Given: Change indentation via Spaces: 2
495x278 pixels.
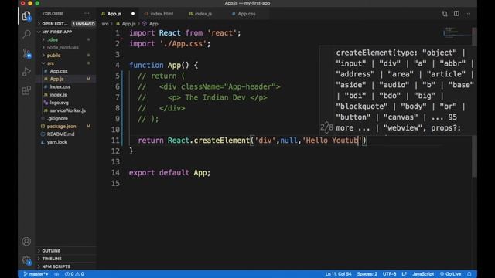Looking at the screenshot, I should [367, 274].
